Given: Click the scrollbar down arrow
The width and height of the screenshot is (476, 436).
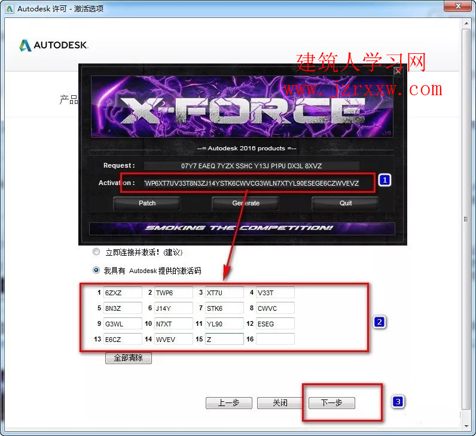Looking at the screenshot, I should (466, 426).
